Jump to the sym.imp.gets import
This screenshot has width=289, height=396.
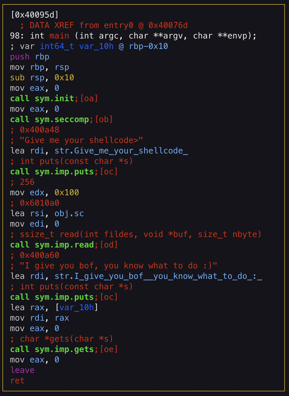coord(64,349)
